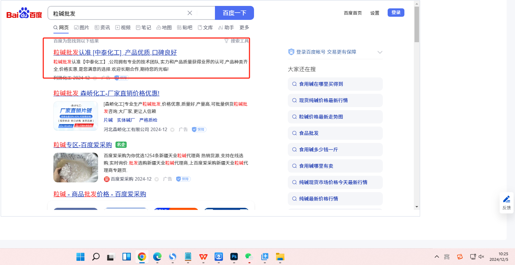515x265 pixels.
Task: Toggle the 英 input language indicator
Action: pos(447,257)
